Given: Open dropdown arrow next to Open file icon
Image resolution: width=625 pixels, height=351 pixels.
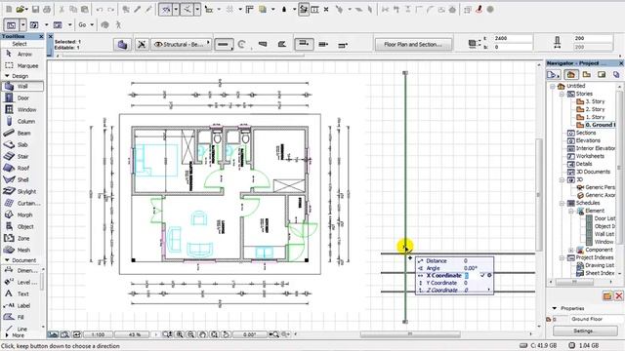Looking at the screenshot, I should [x=26, y=9].
